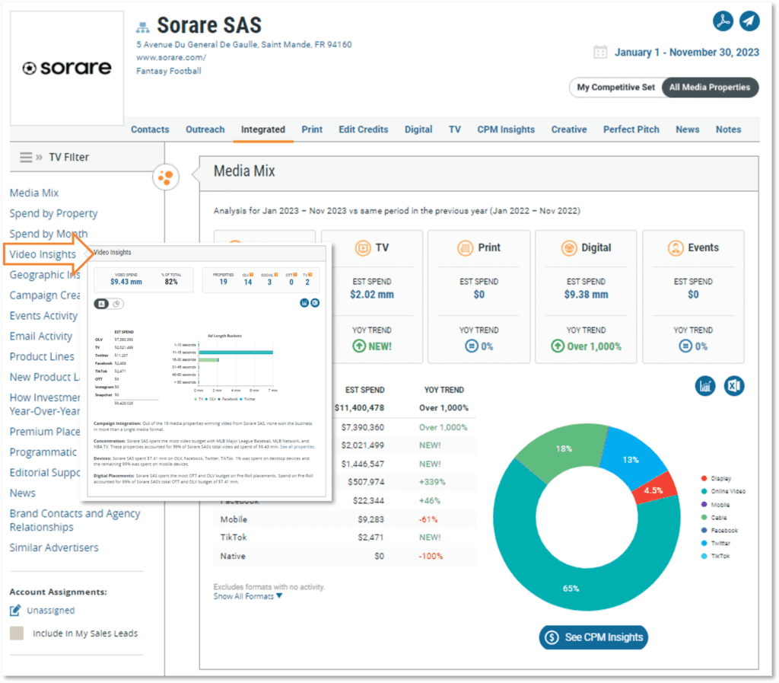Click the green up arrow in TV YOY trend
779x683 pixels.
[359, 346]
